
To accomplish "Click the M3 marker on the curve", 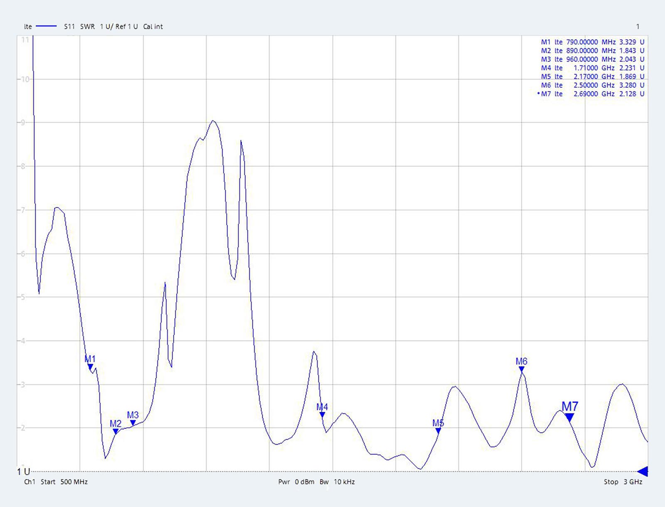I will pyautogui.click(x=133, y=423).
